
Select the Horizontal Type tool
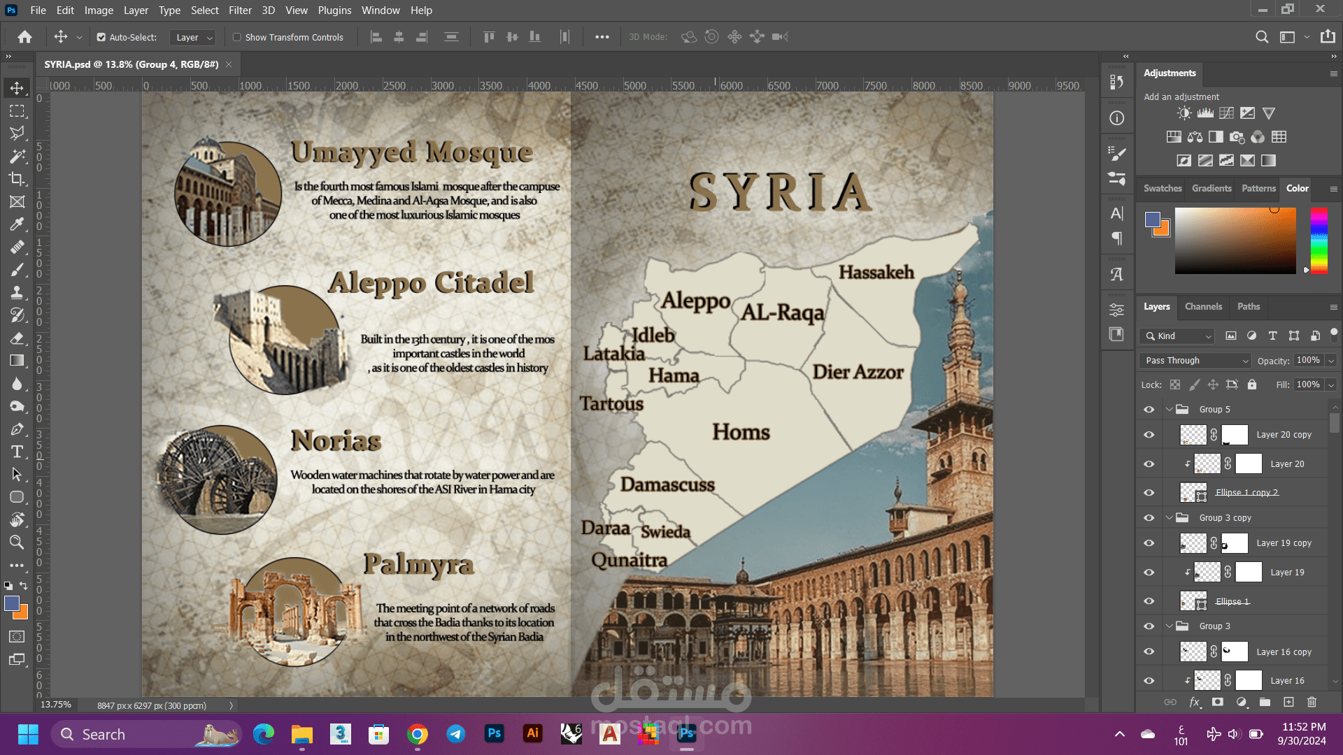click(x=17, y=452)
